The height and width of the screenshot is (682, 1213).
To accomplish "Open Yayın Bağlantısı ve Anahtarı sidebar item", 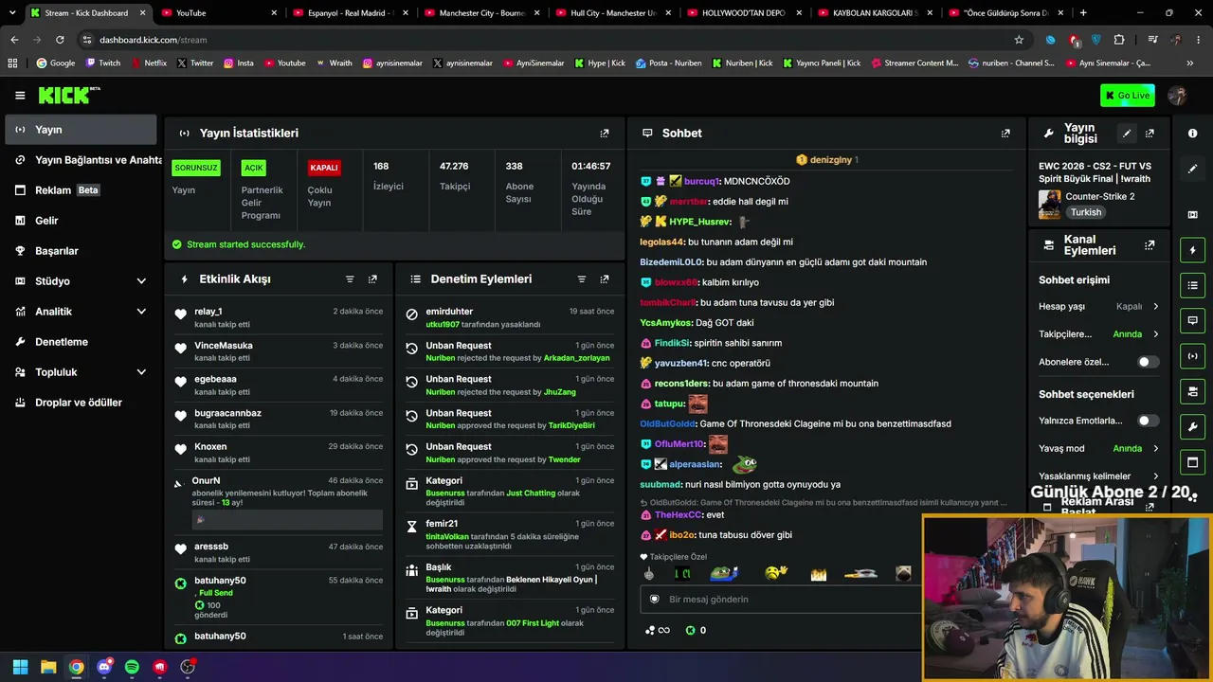I will [81, 160].
